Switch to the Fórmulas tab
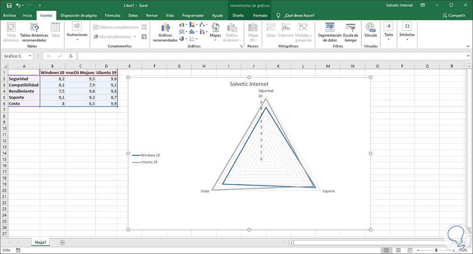The height and width of the screenshot is (254, 473). [x=113, y=16]
